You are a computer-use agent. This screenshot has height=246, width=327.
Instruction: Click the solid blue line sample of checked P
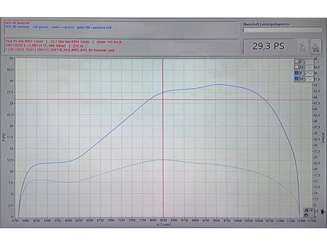coord(309,73)
